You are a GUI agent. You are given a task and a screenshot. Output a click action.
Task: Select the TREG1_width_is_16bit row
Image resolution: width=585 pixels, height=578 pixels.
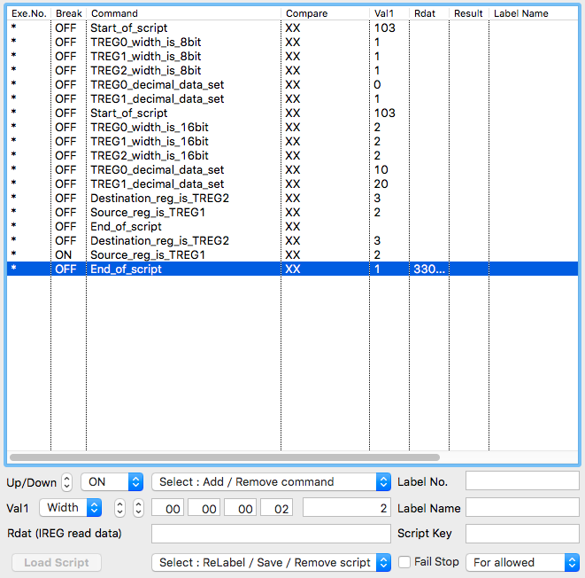(x=292, y=142)
